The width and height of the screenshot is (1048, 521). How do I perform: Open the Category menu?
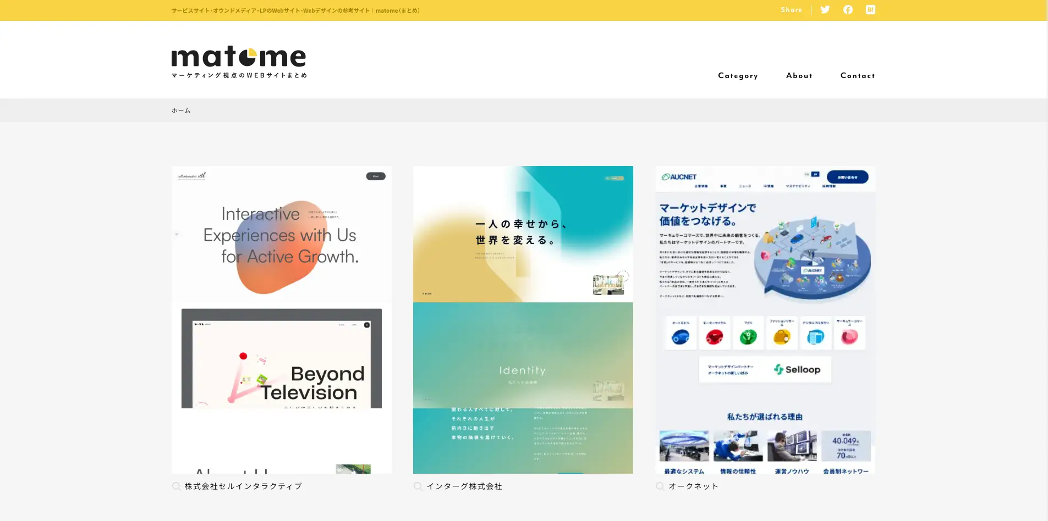pyautogui.click(x=738, y=76)
